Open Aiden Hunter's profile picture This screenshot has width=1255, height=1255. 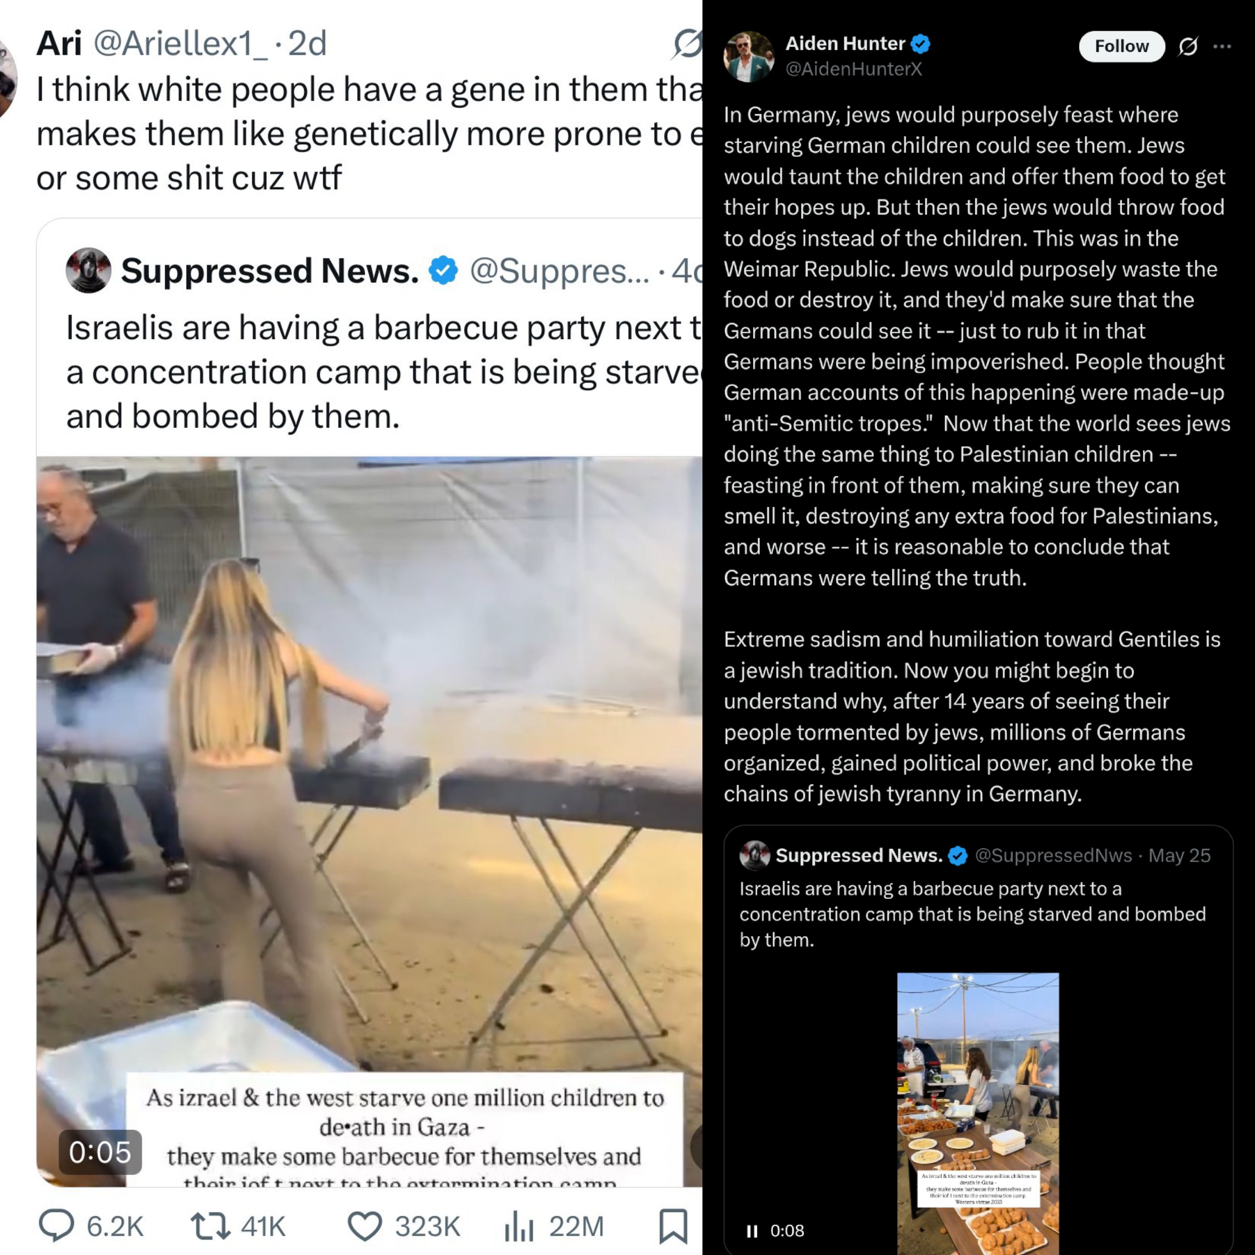pyautogui.click(x=749, y=57)
